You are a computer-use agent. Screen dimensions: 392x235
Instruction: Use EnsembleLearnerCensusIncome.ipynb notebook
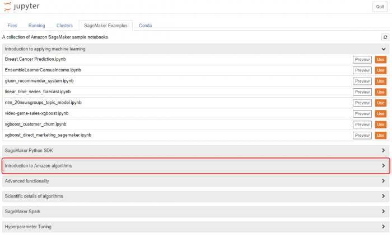380,70
